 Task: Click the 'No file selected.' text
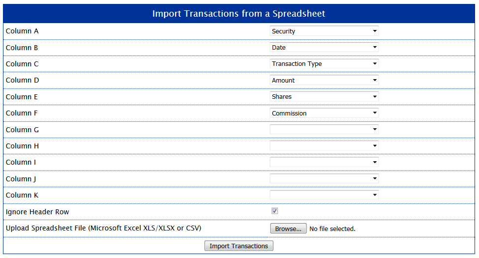332,229
